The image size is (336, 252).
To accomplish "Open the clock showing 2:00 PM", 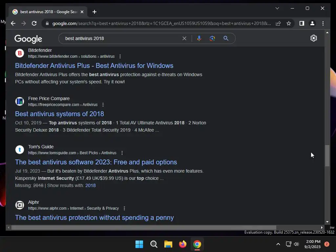I will tap(313, 244).
